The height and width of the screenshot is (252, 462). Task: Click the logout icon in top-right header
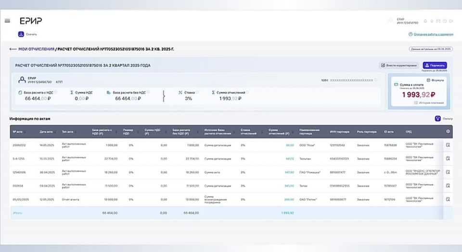click(x=451, y=21)
